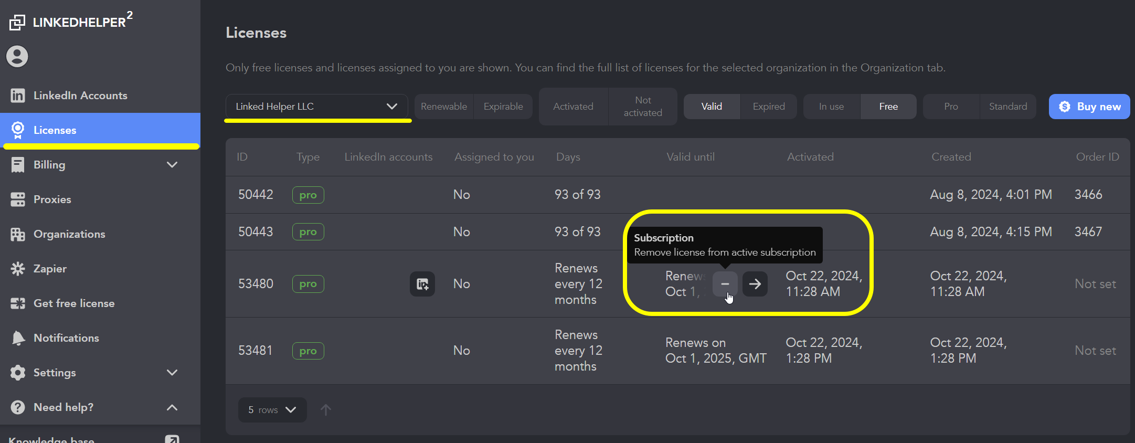Click the Get free license ticket icon

pyautogui.click(x=18, y=303)
